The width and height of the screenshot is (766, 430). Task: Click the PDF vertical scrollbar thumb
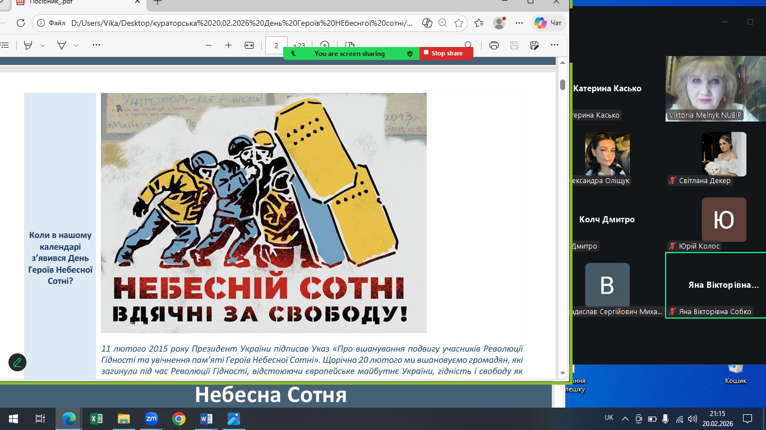(x=562, y=85)
